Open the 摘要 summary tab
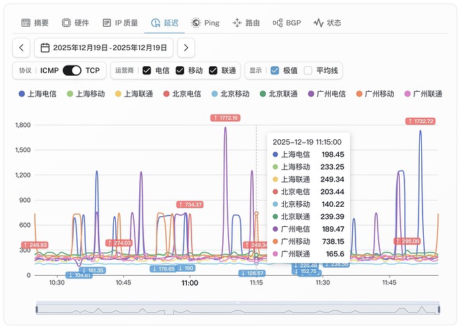Screen dimensions: 462x330 coord(35,23)
